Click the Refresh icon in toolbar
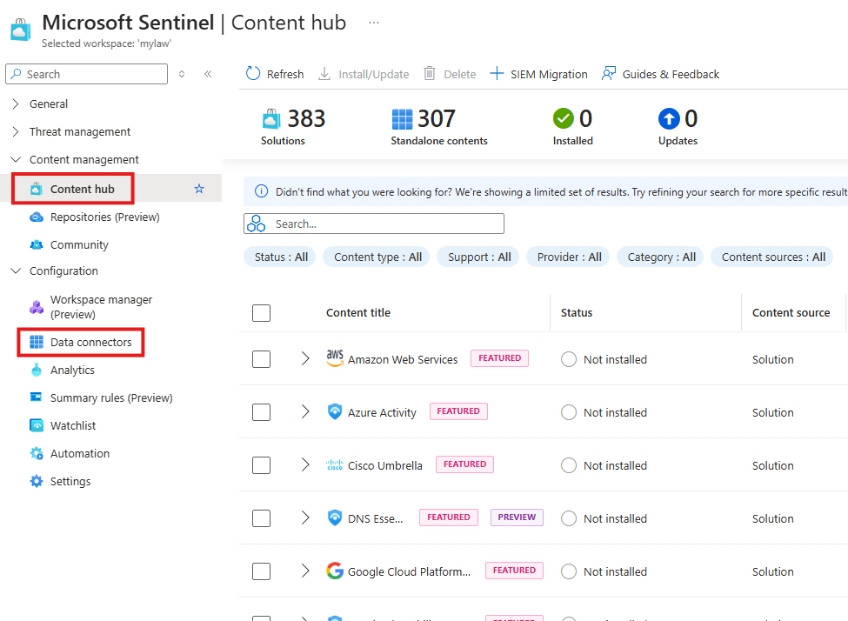Screen dimensions: 848x621 click(253, 74)
